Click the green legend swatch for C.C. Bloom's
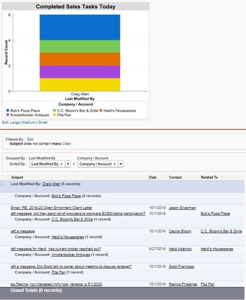 pos(54,111)
